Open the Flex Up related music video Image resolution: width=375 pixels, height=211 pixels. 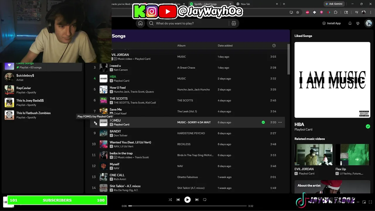(353, 160)
